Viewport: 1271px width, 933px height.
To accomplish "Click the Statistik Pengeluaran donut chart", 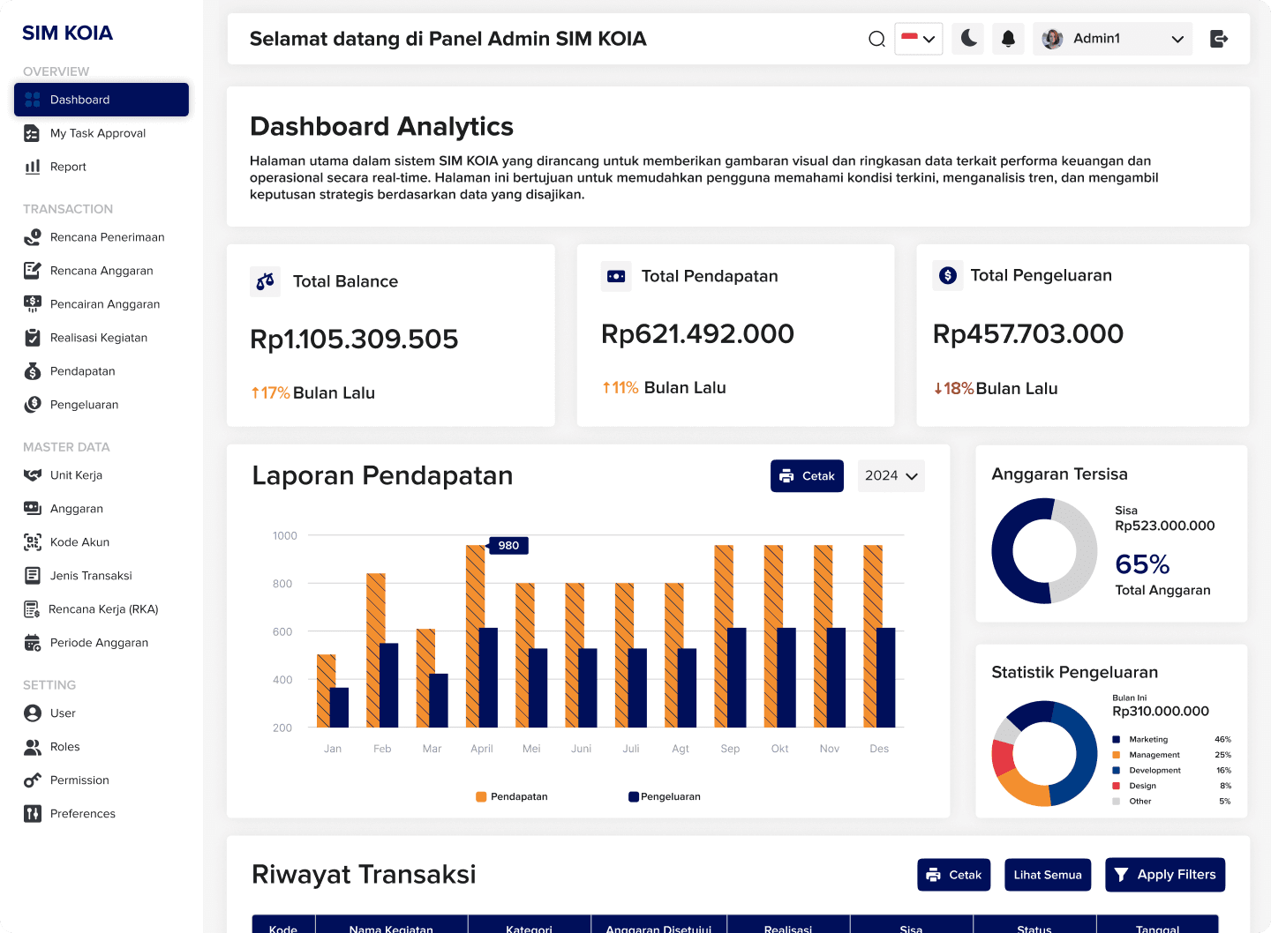I will coord(1044,754).
